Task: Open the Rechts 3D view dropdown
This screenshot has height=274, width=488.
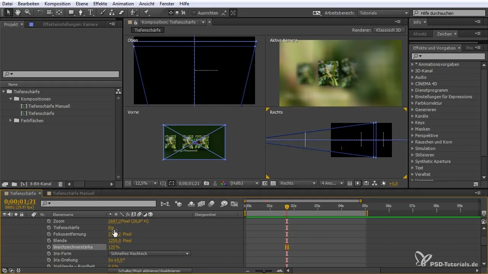Action: tap(298, 183)
